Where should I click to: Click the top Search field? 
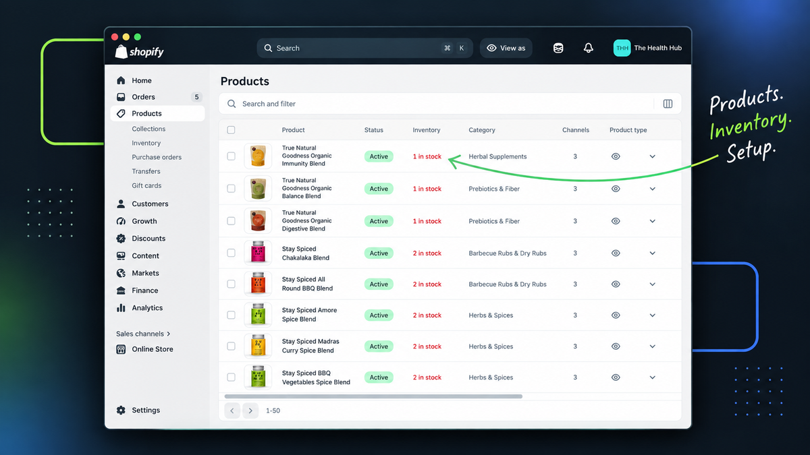click(x=365, y=48)
